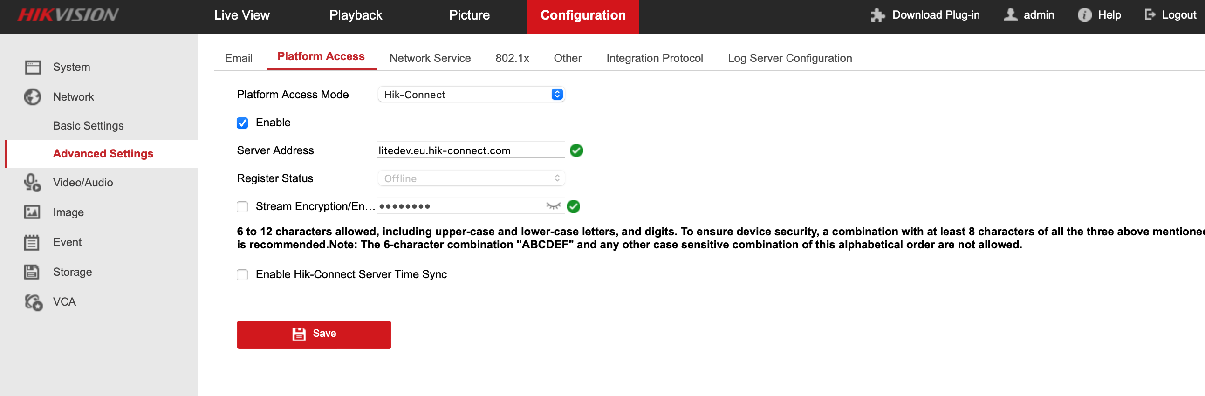Click the Logout exit icon

click(1150, 15)
